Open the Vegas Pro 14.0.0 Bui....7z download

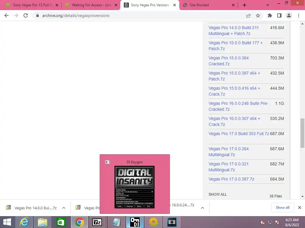35,208
